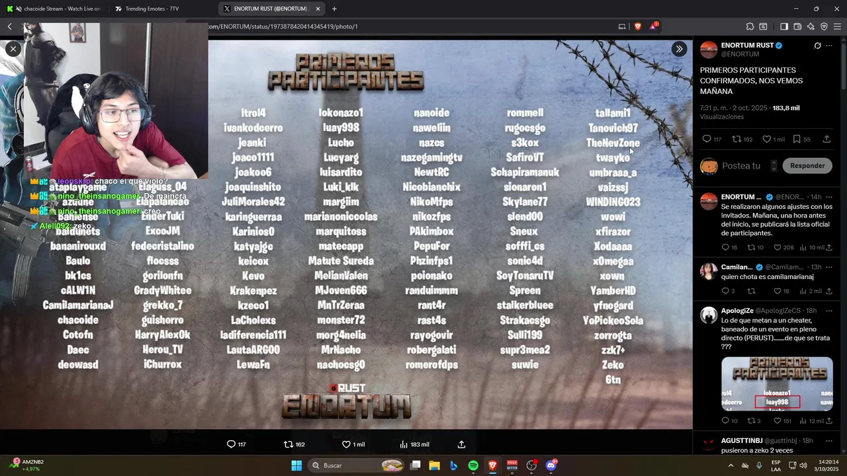Viewport: 847px width, 476px height.
Task: Repost the main post showing 162 reposts
Action: (x=742, y=139)
